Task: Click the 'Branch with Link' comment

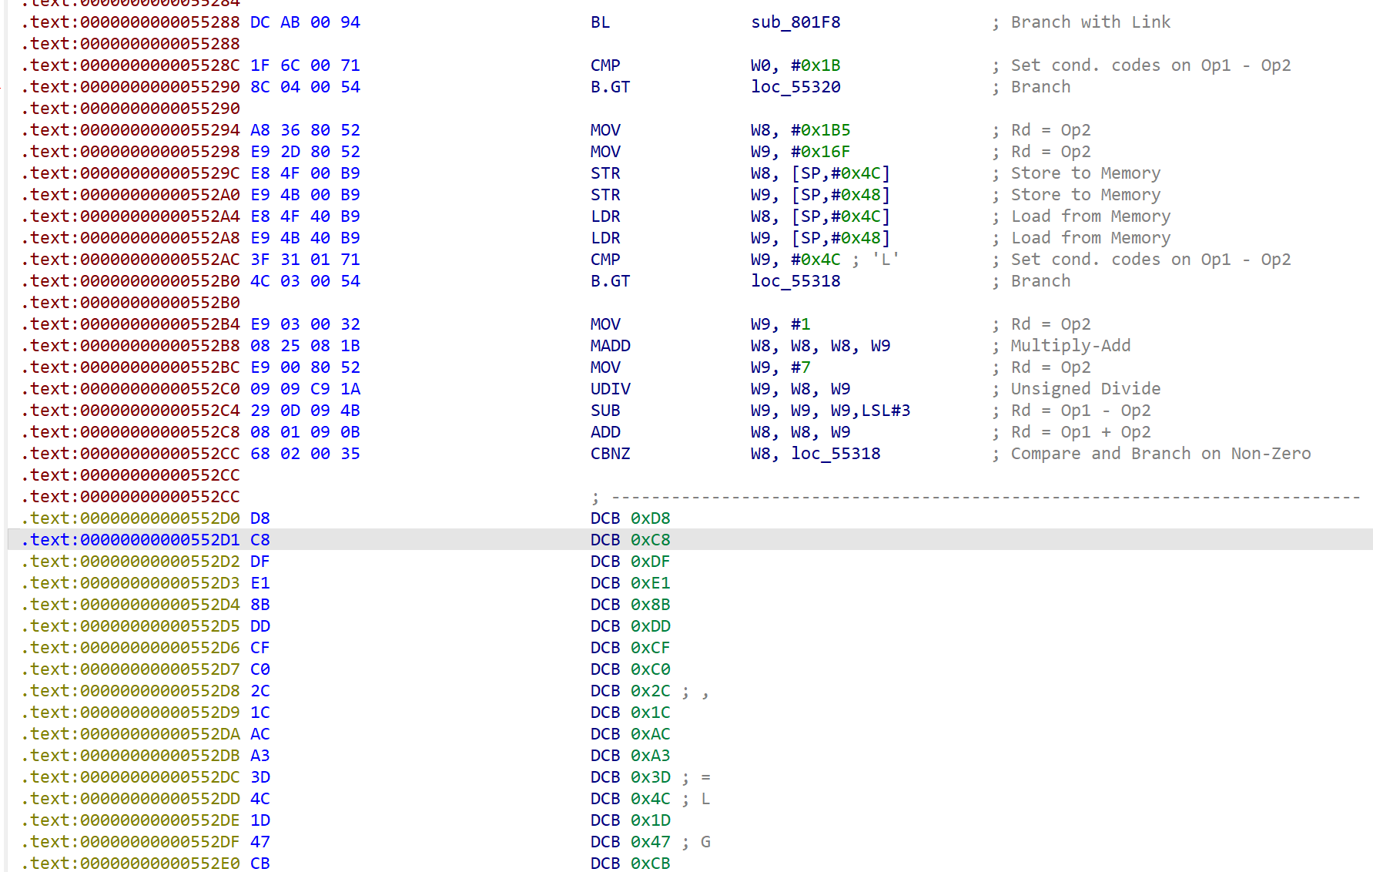Action: click(x=1090, y=22)
